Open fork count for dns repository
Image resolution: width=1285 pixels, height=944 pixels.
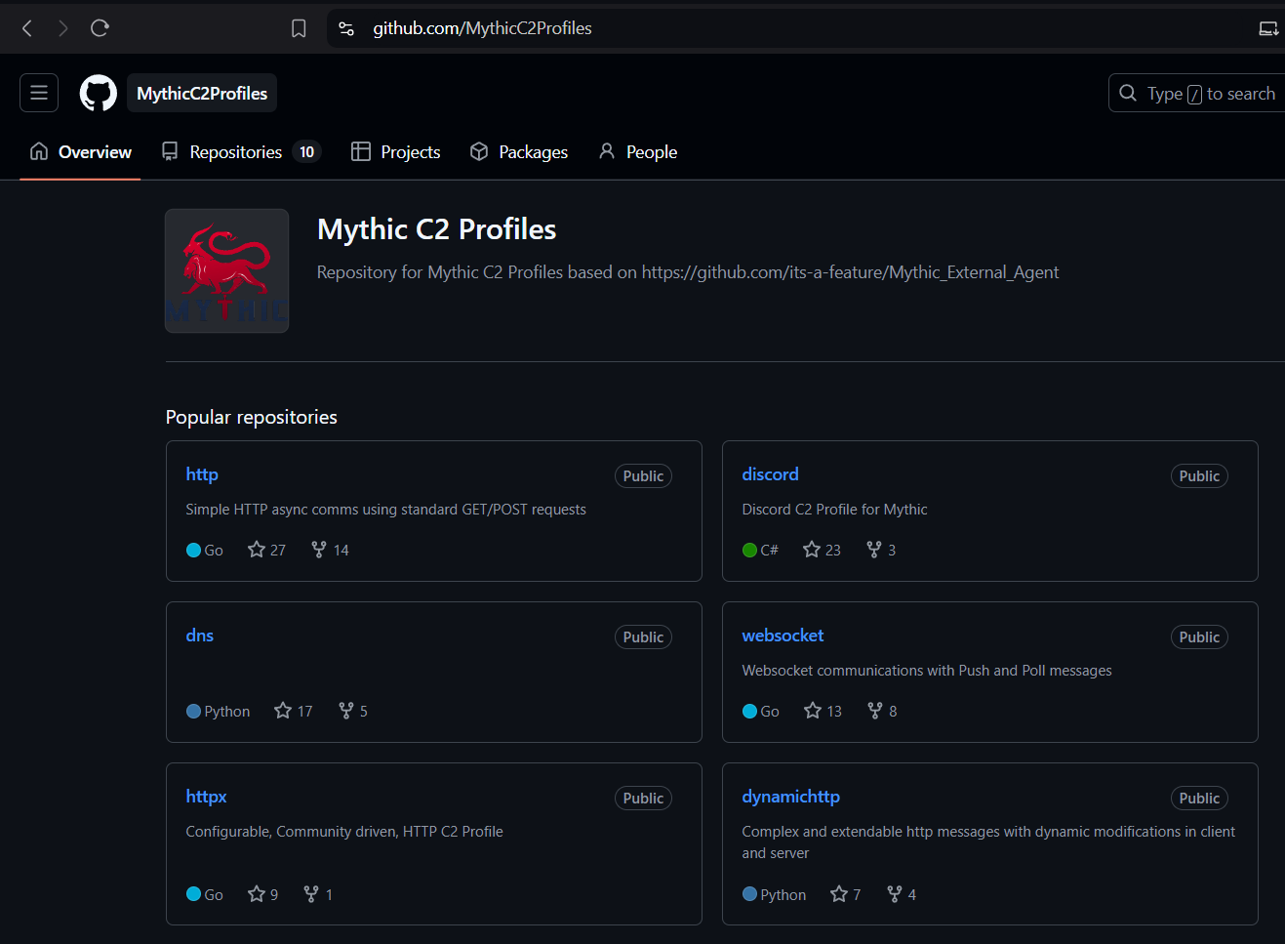click(353, 711)
